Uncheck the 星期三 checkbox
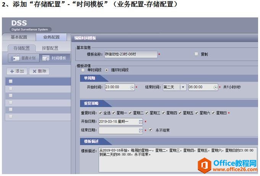The height and width of the screenshot is (176, 260). click(x=147, y=113)
